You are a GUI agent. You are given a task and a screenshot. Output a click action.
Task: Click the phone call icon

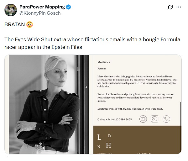point(166,119)
